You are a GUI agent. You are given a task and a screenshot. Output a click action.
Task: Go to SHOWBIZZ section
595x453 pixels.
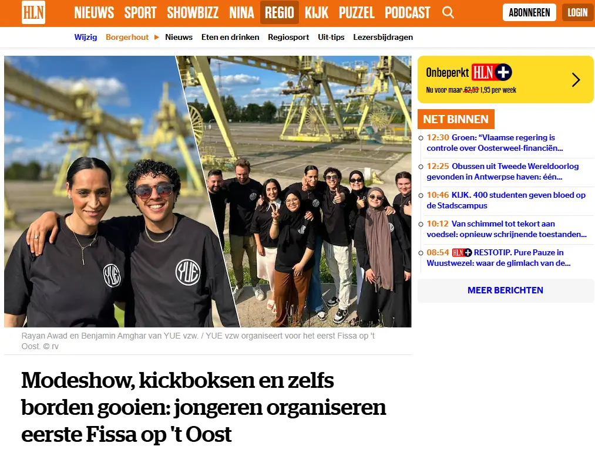193,12
